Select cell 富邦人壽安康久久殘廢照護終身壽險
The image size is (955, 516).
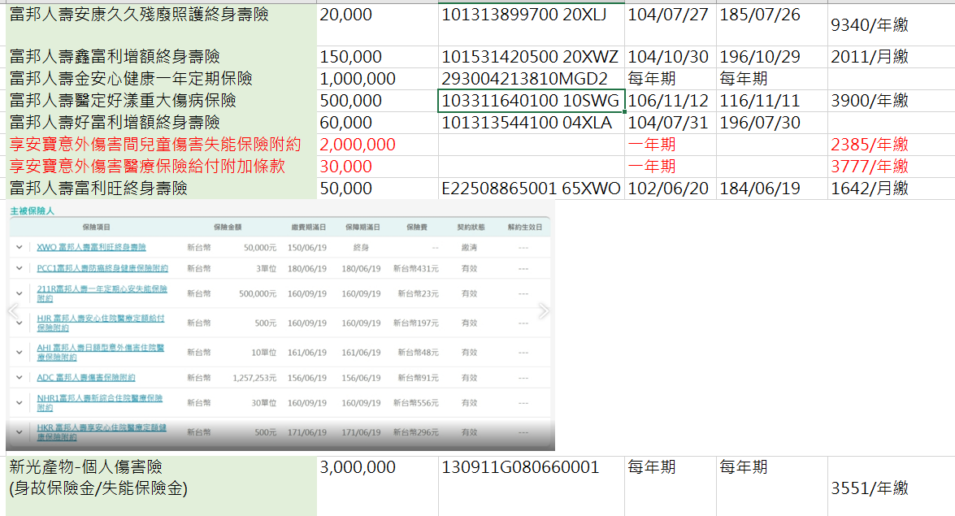[162, 24]
